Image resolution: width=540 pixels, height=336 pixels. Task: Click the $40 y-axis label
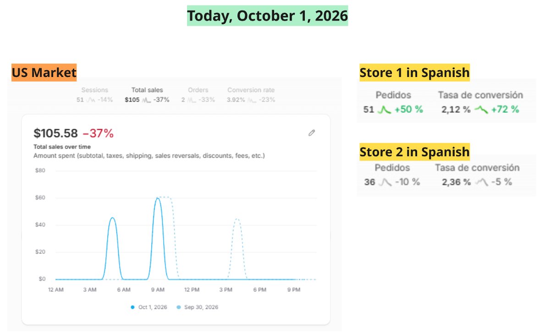point(40,225)
